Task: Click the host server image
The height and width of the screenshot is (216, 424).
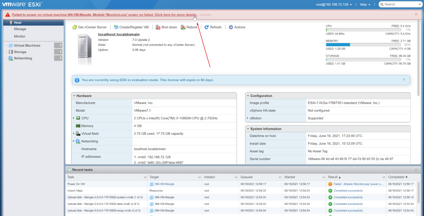Action: click(x=84, y=50)
